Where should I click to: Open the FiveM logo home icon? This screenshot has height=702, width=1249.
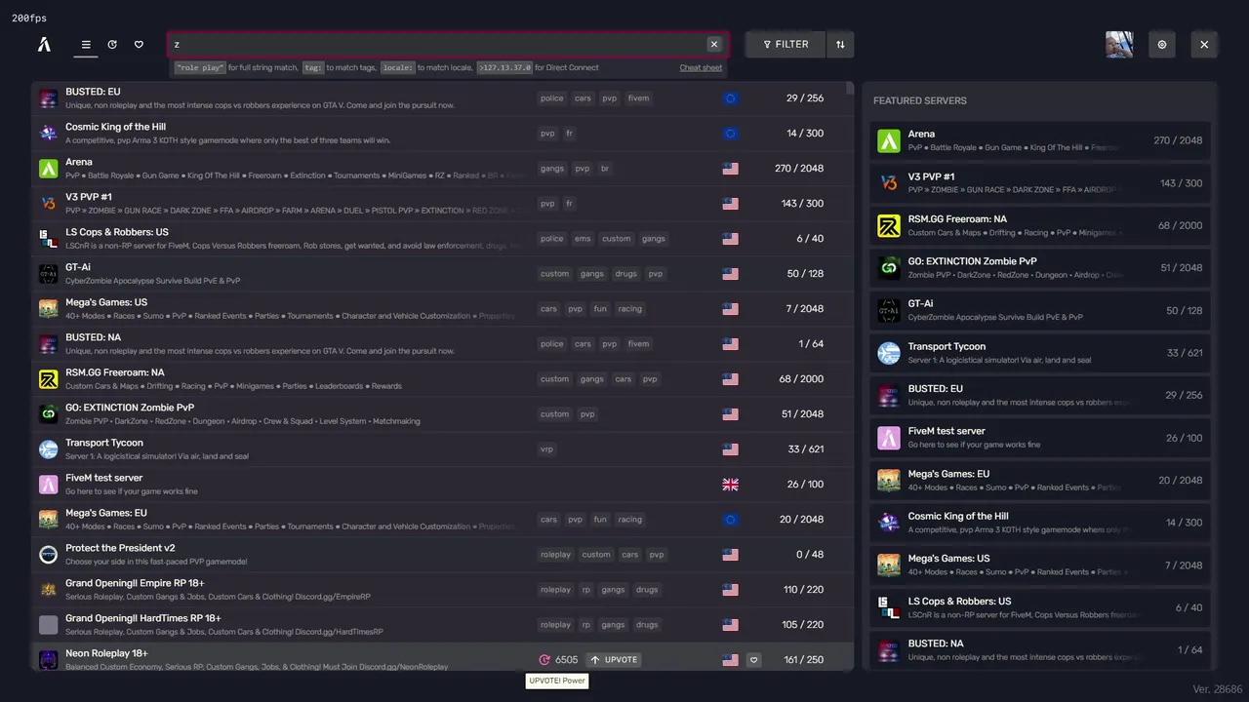tap(44, 44)
